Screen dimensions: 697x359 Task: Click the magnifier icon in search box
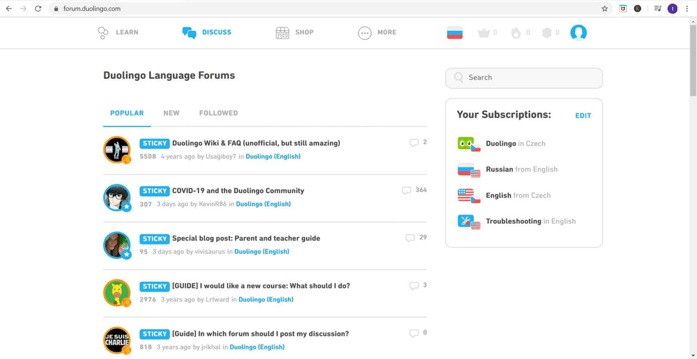[459, 77]
